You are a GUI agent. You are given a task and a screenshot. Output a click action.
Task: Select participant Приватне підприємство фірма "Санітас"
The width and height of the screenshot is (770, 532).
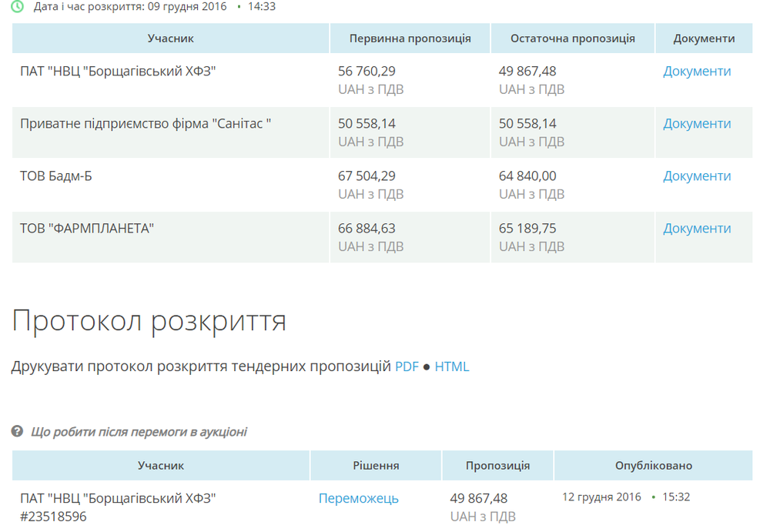coord(146,124)
